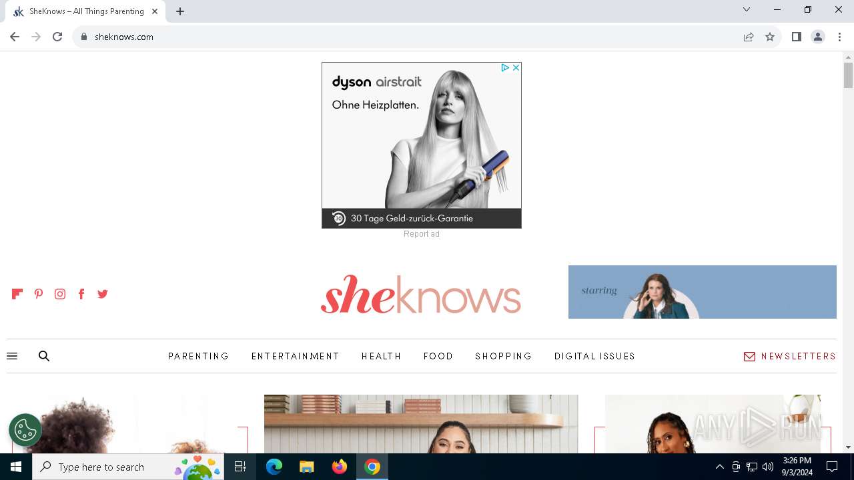The image size is (854, 480).
Task: Bookmark this page with star icon
Action: pos(770,37)
